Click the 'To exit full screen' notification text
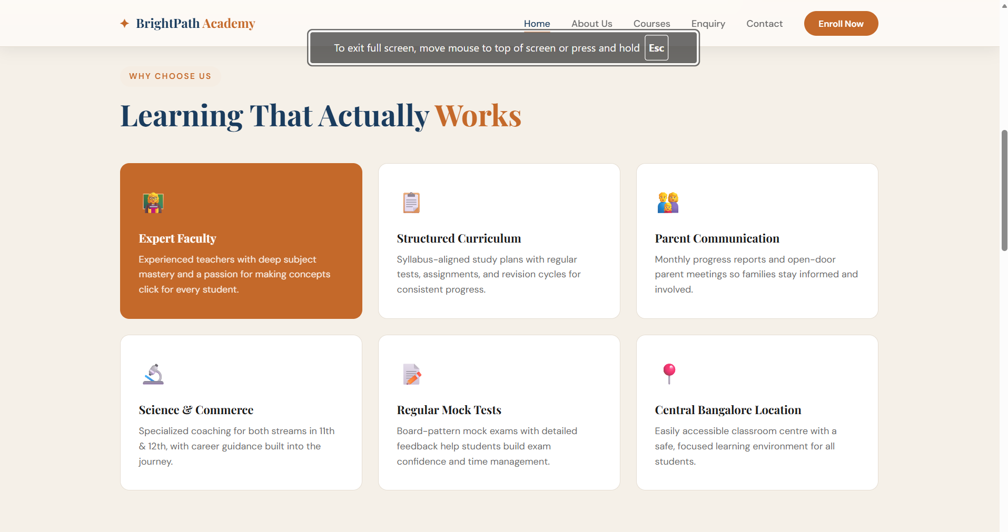This screenshot has width=1008, height=532. [x=487, y=48]
